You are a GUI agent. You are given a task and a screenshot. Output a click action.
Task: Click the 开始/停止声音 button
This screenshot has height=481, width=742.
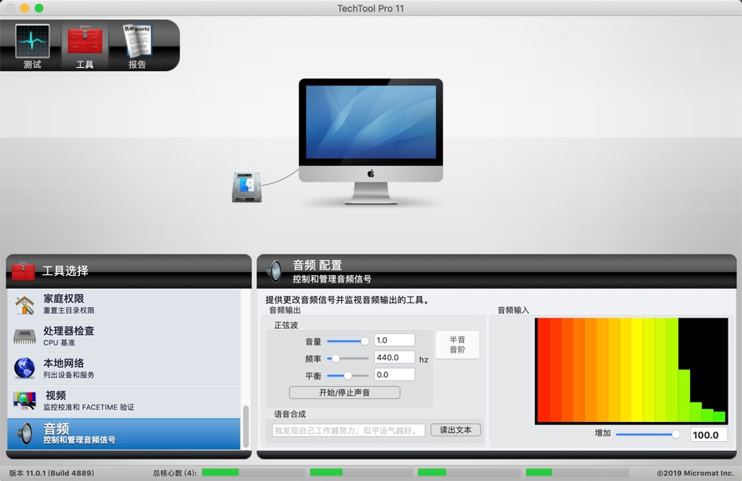344,392
